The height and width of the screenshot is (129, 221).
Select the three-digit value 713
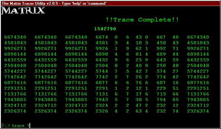click(x=161, y=94)
